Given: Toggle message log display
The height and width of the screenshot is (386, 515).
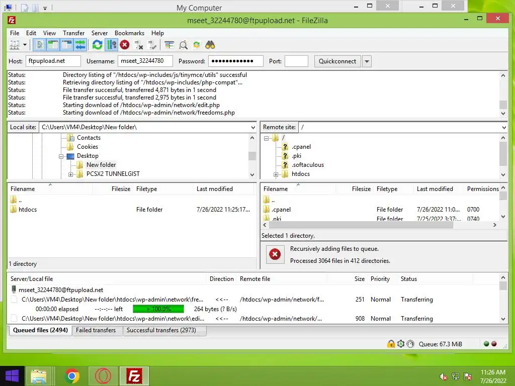Looking at the screenshot, I should (x=39, y=45).
